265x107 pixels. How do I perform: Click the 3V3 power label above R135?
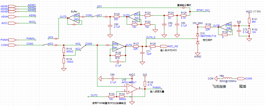pos(145,75)
